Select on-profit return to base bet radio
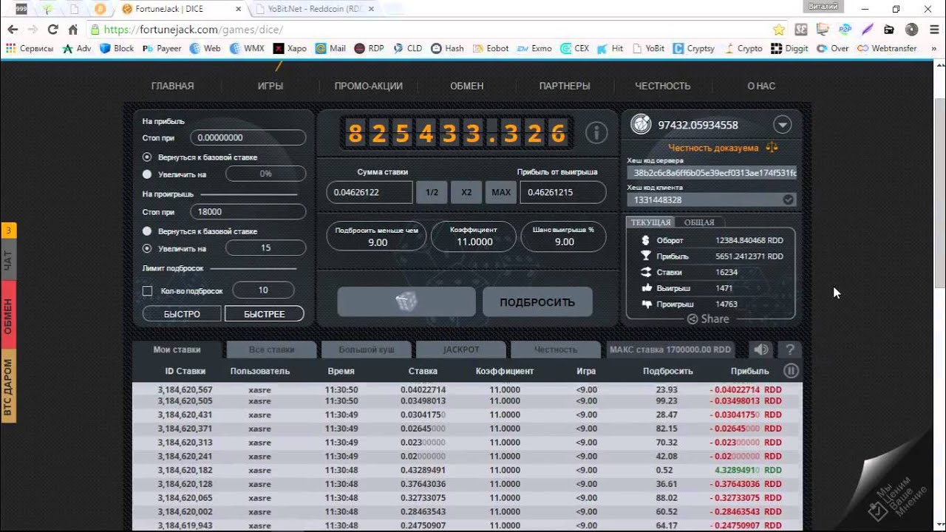This screenshot has height=532, width=946. (147, 157)
